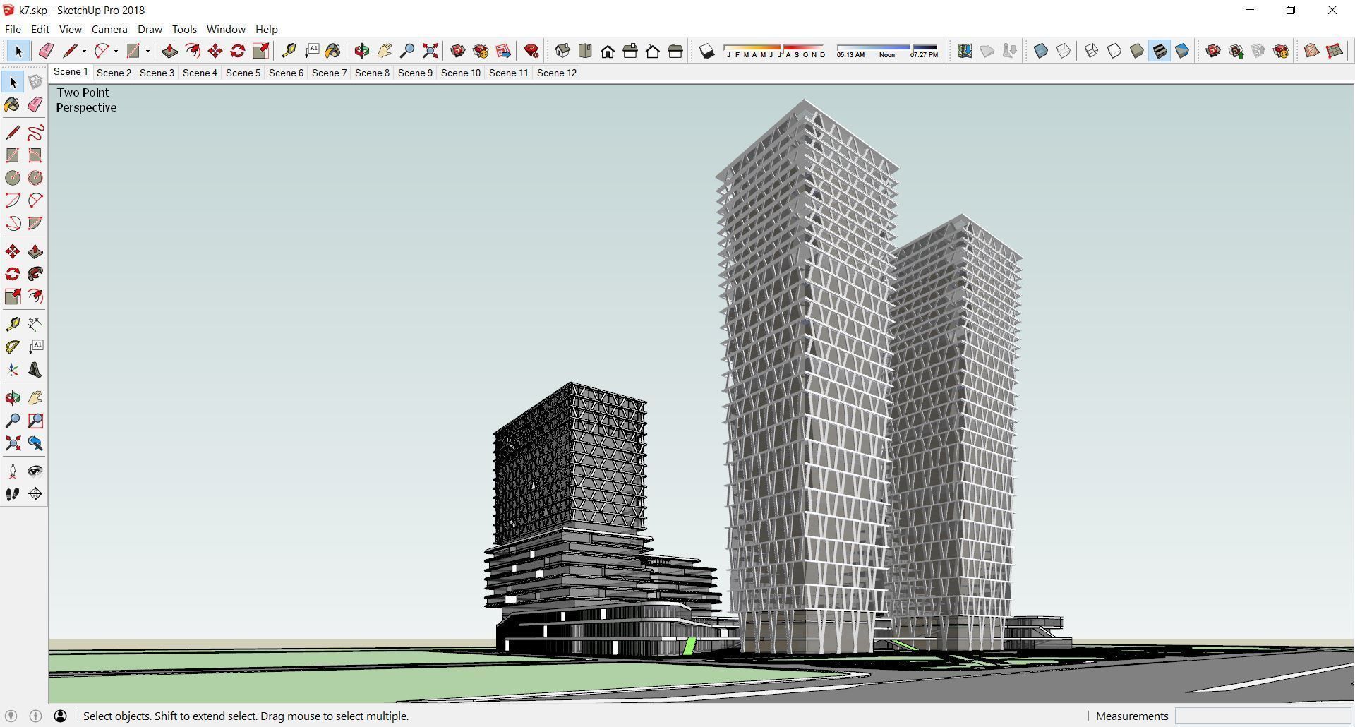1355x727 pixels.
Task: Switch to Scene 2 tab
Action: [114, 73]
